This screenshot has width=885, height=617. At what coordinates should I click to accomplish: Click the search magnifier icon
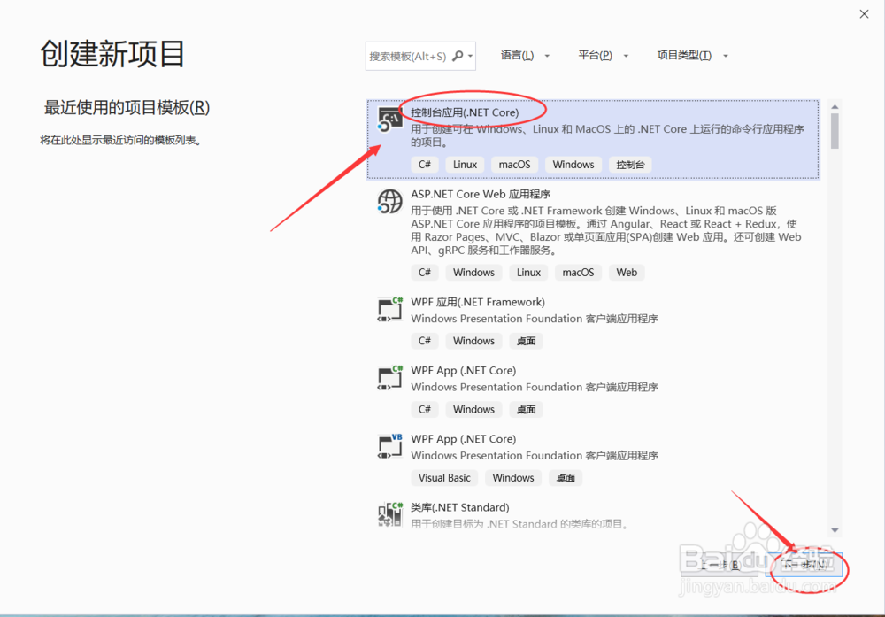[458, 56]
